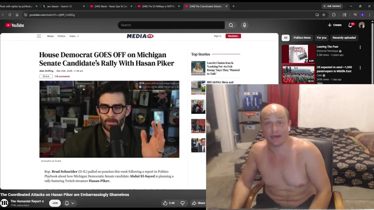The width and height of the screenshot is (374, 210).
Task: Open the YouTube account avatar menu
Action: [x=362, y=25]
